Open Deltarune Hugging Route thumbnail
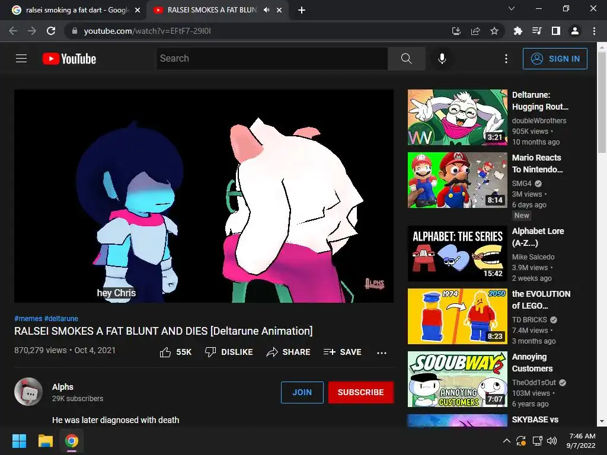 (x=457, y=117)
